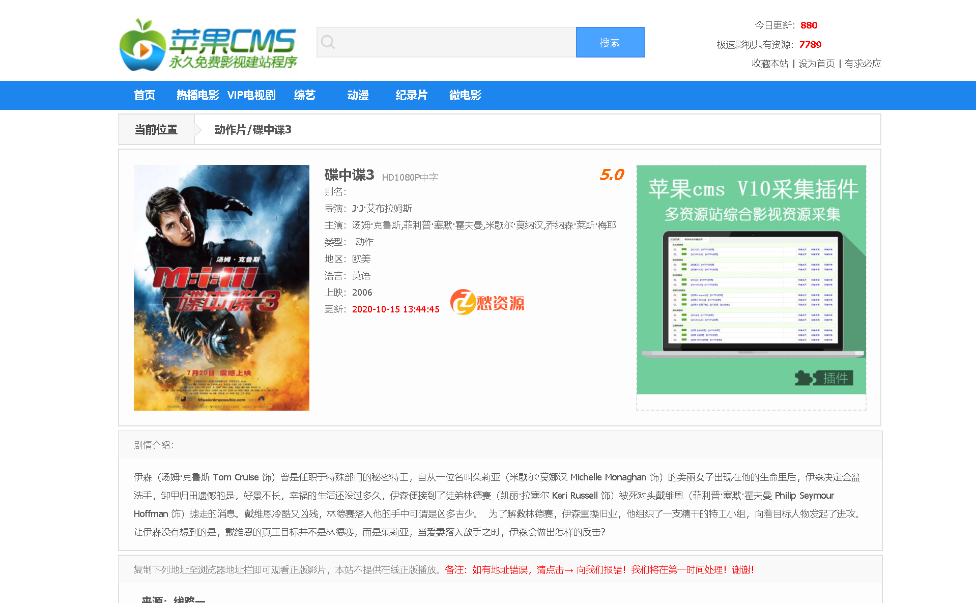Viewport: 976px width, 603px height.
Task: Open the 微电影 category
Action: pos(465,95)
